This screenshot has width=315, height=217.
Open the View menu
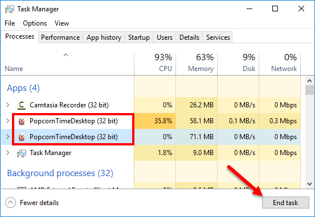(x=62, y=23)
